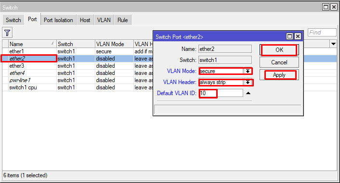Click the Switch field showing switch1
Screen dimensions: 340x183
[225, 60]
